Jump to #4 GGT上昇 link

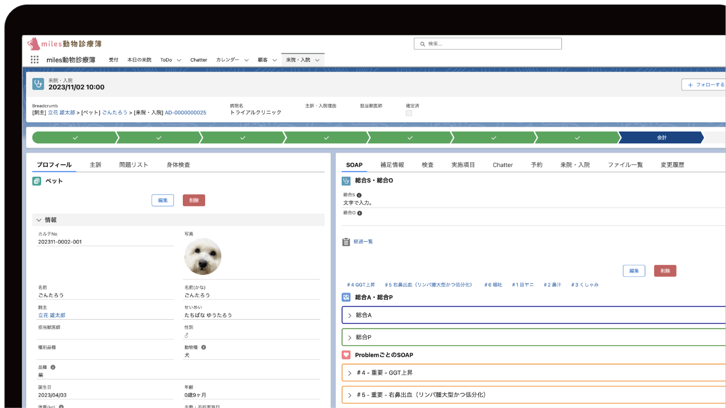click(x=361, y=285)
